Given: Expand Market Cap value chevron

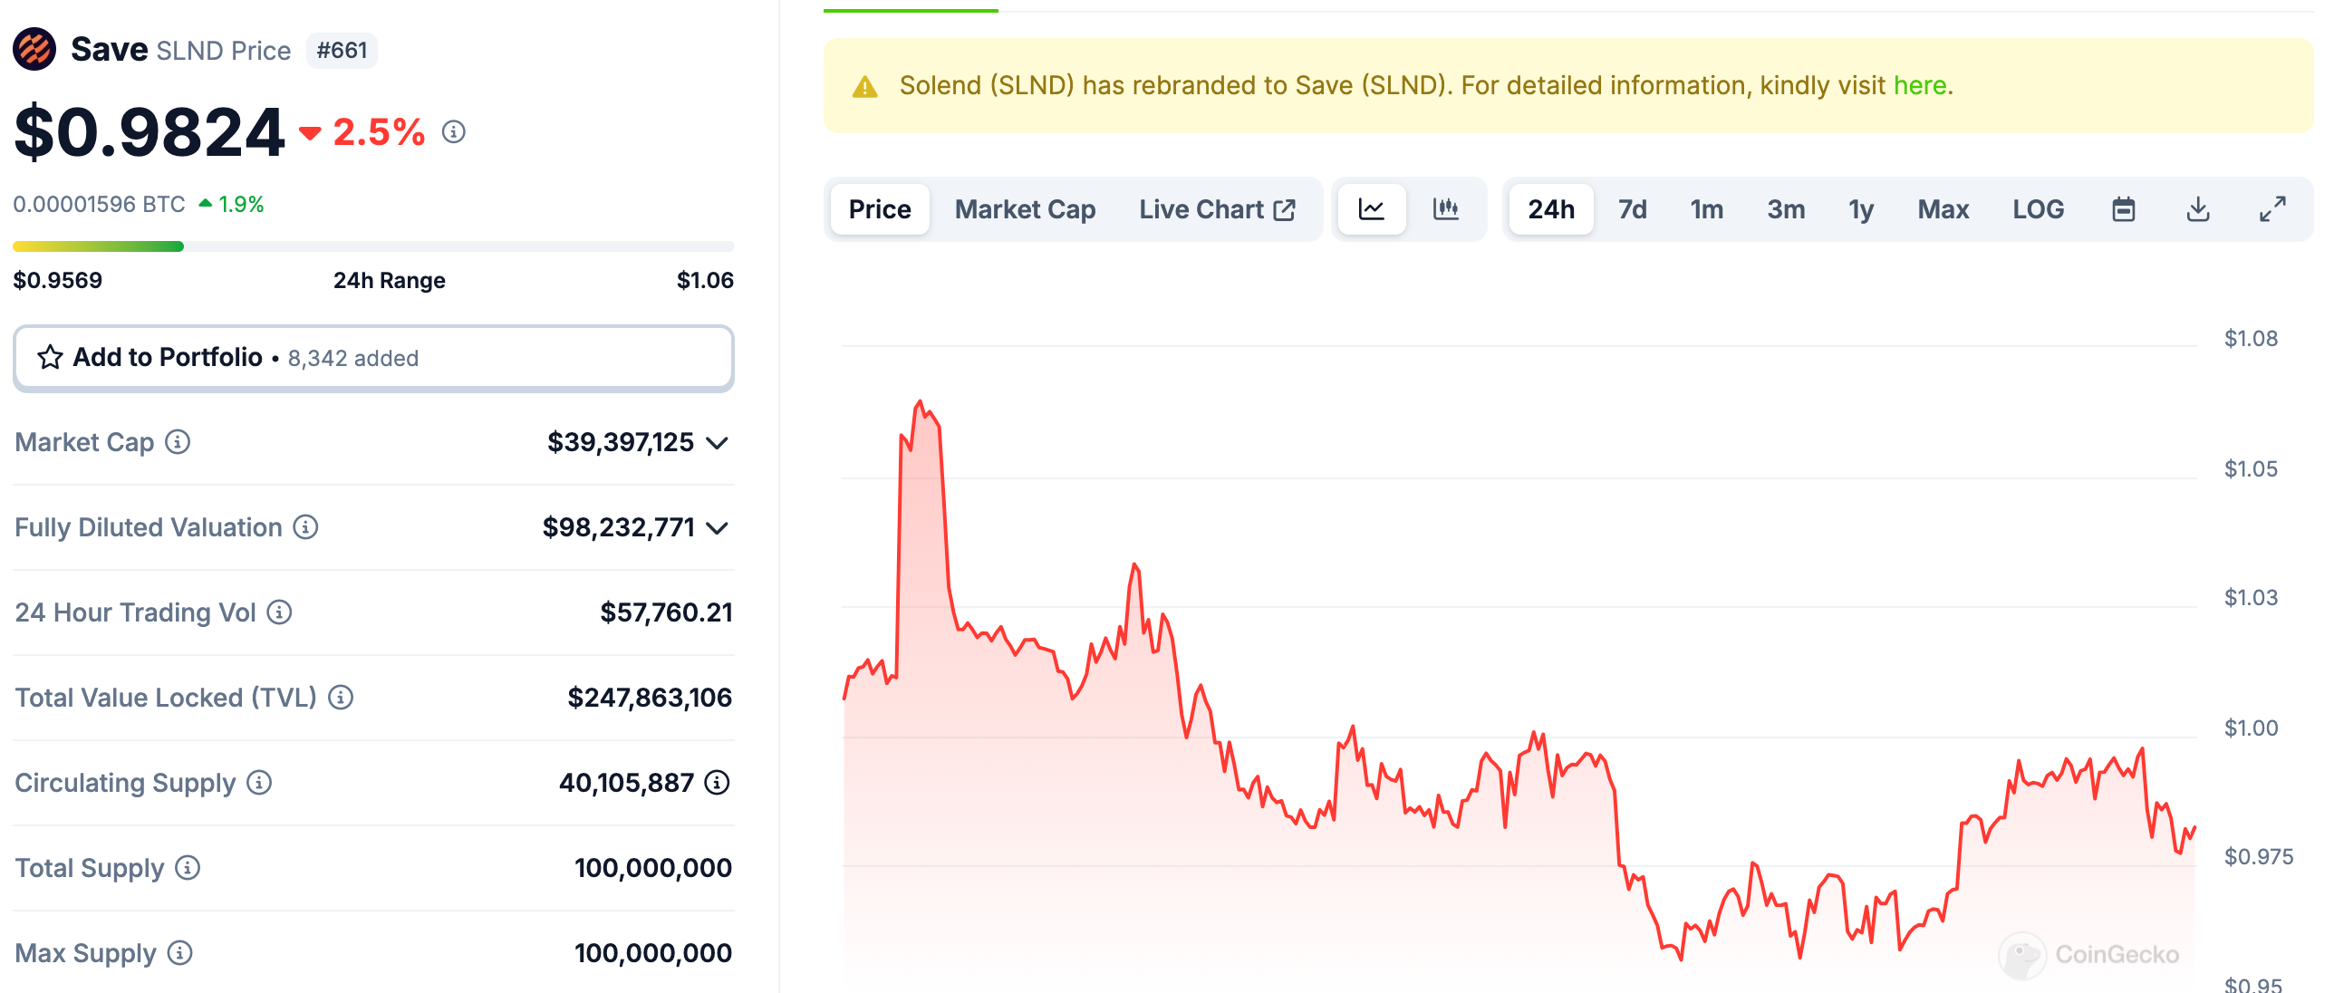Looking at the screenshot, I should click(x=718, y=443).
